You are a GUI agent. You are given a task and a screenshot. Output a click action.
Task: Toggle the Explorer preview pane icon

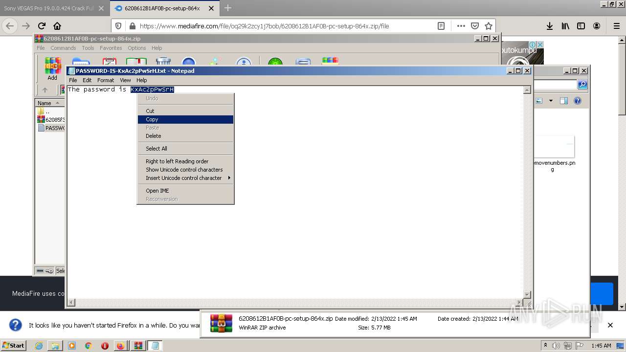tap(564, 101)
